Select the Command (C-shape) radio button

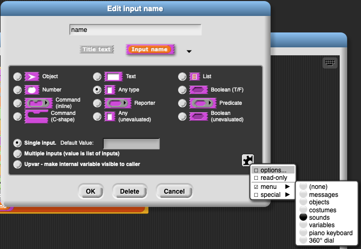[17, 117]
